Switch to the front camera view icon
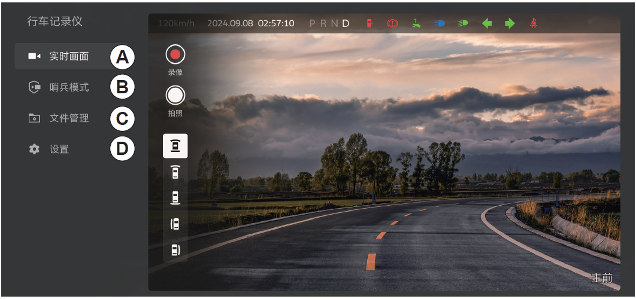The width and height of the screenshot is (636, 299). coord(175,172)
